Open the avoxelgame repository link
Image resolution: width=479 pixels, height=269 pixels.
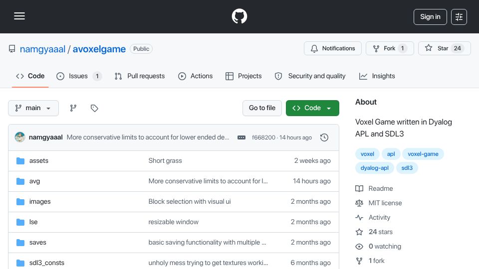click(99, 49)
